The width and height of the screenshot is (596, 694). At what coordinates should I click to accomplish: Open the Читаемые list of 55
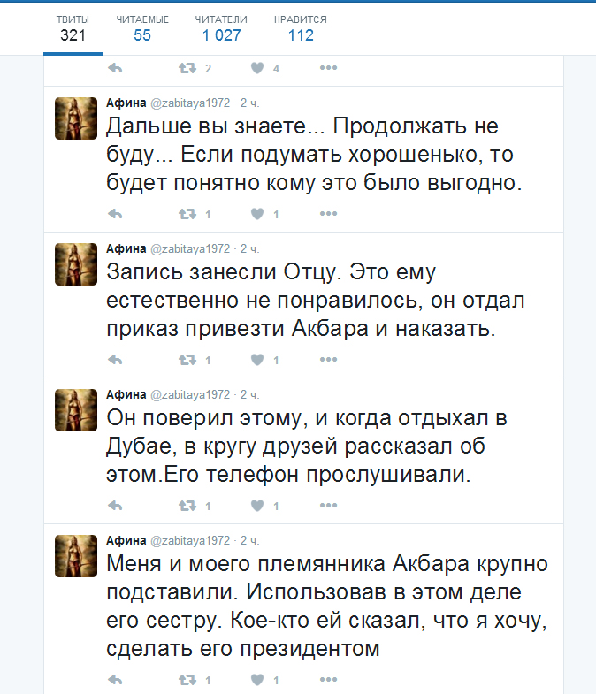point(142,28)
